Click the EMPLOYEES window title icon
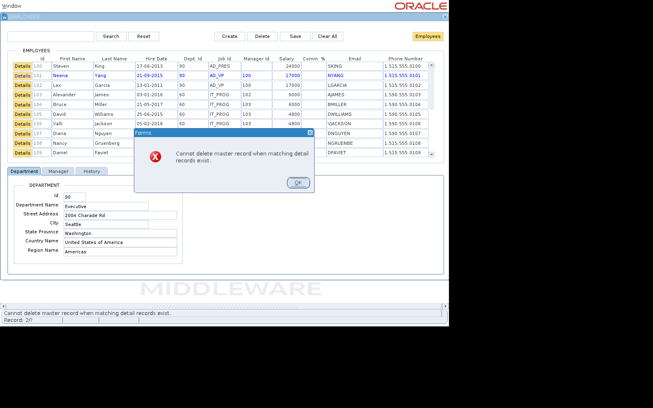This screenshot has width=653, height=408. [x=4, y=17]
